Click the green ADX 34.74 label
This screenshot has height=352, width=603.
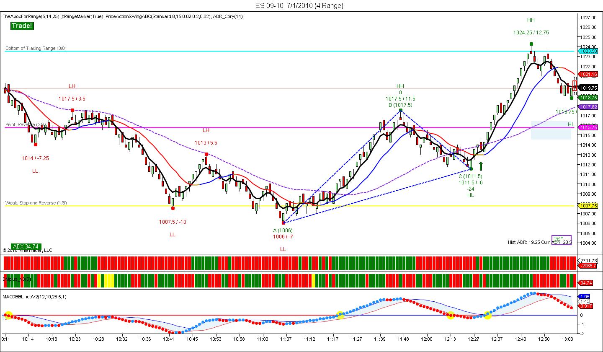click(26, 246)
